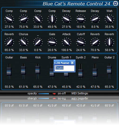Grab the Kick fader handle
The height and width of the screenshot is (125, 119).
[38, 70]
